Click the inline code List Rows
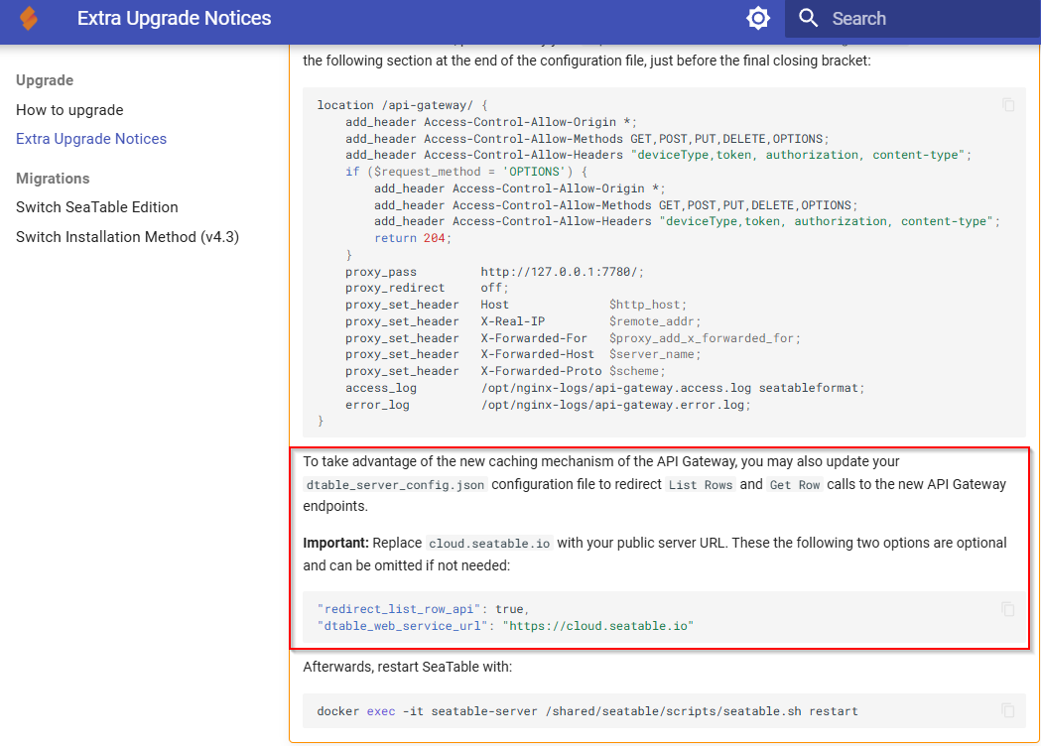Viewport: 1041px width, 746px height. [701, 485]
